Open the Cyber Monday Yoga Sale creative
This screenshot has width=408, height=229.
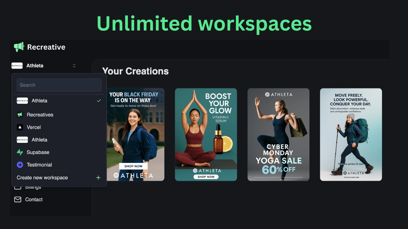(x=279, y=135)
